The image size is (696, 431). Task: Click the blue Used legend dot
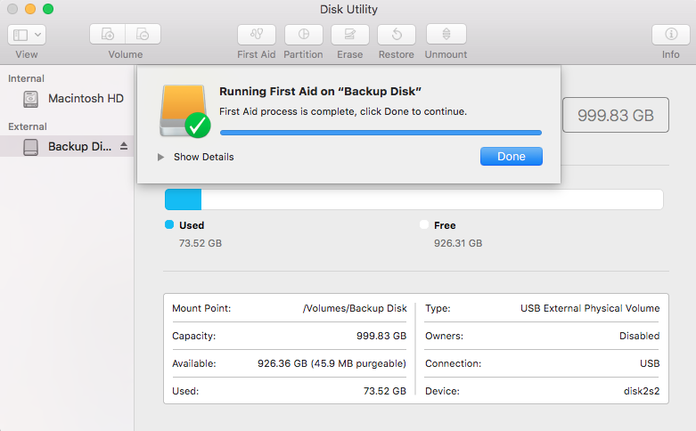(x=169, y=224)
